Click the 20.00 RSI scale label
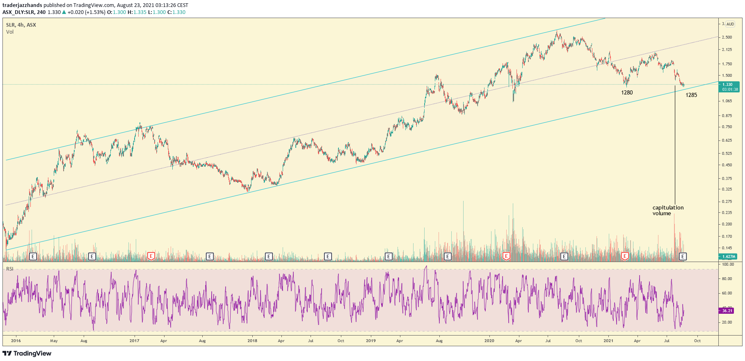 (727, 322)
